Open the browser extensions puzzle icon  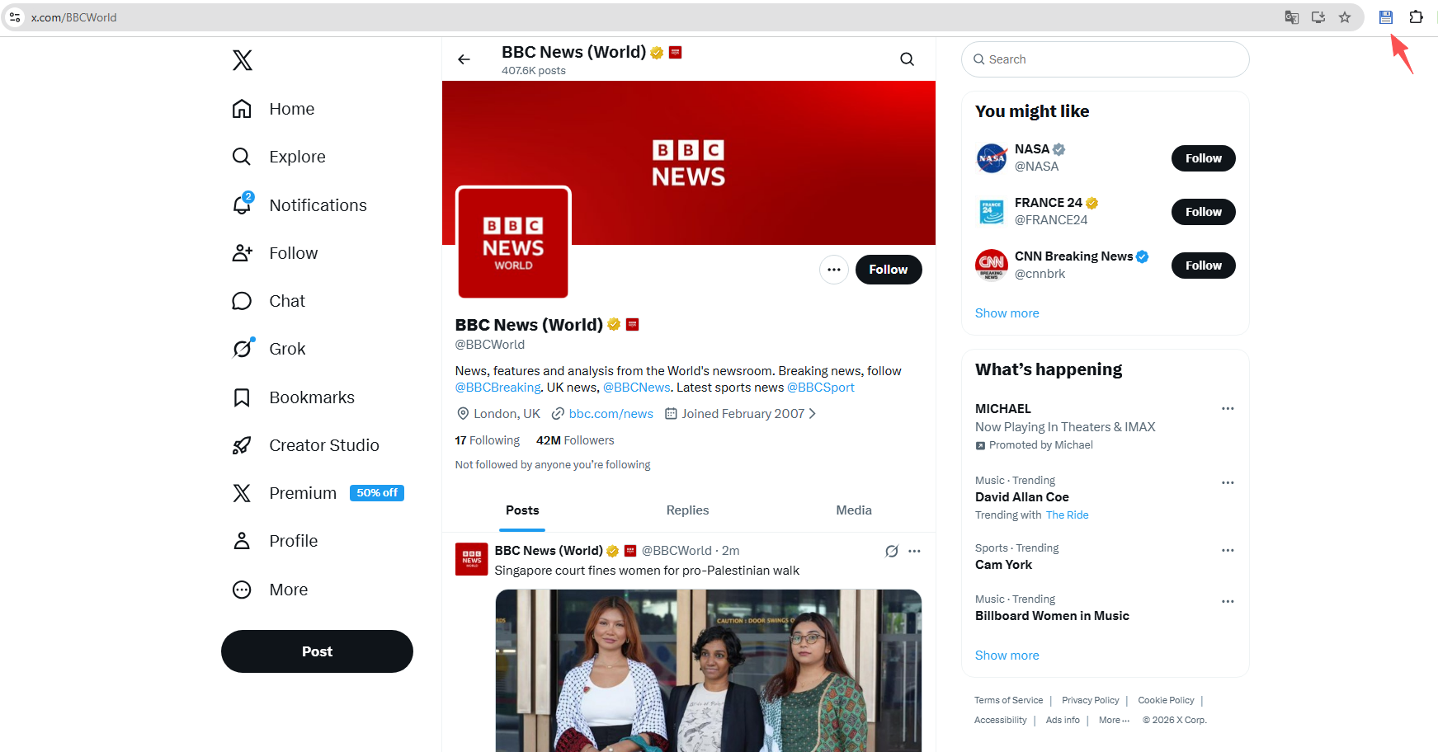[x=1416, y=17]
